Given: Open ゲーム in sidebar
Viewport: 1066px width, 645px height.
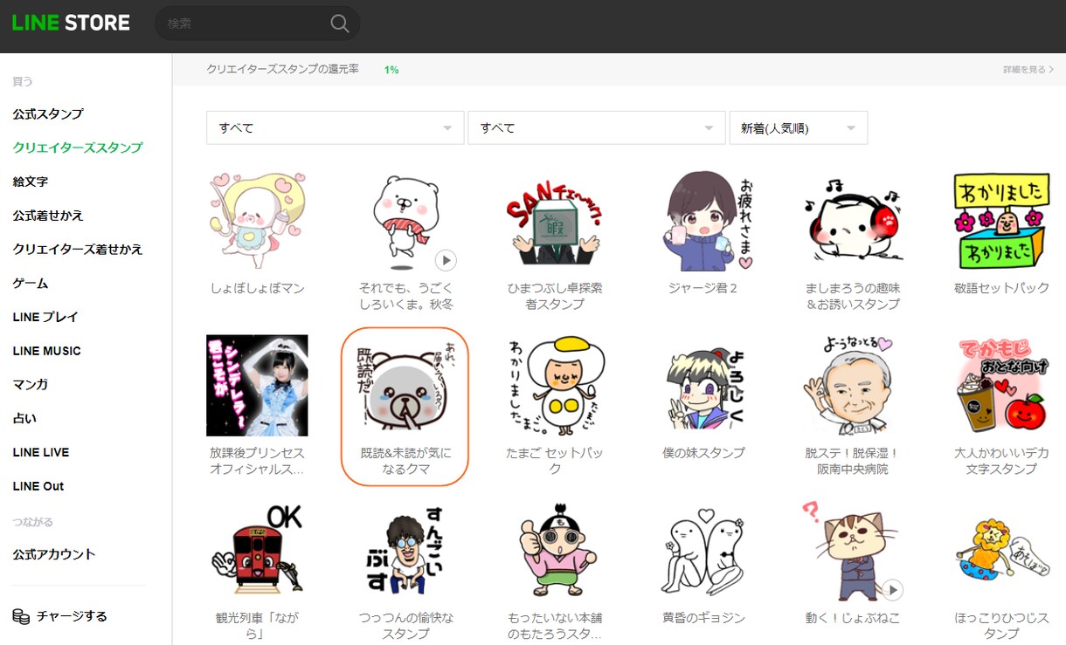Looking at the screenshot, I should [x=31, y=284].
